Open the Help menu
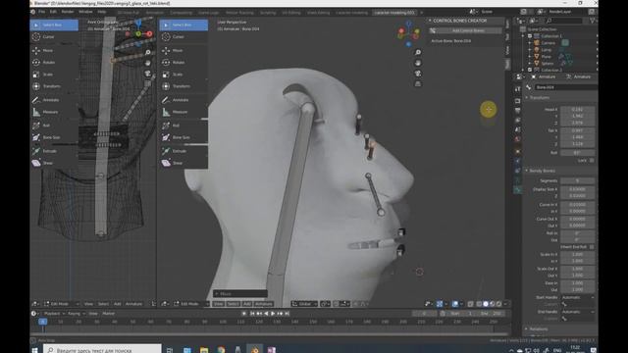The image size is (628, 353). [x=102, y=12]
